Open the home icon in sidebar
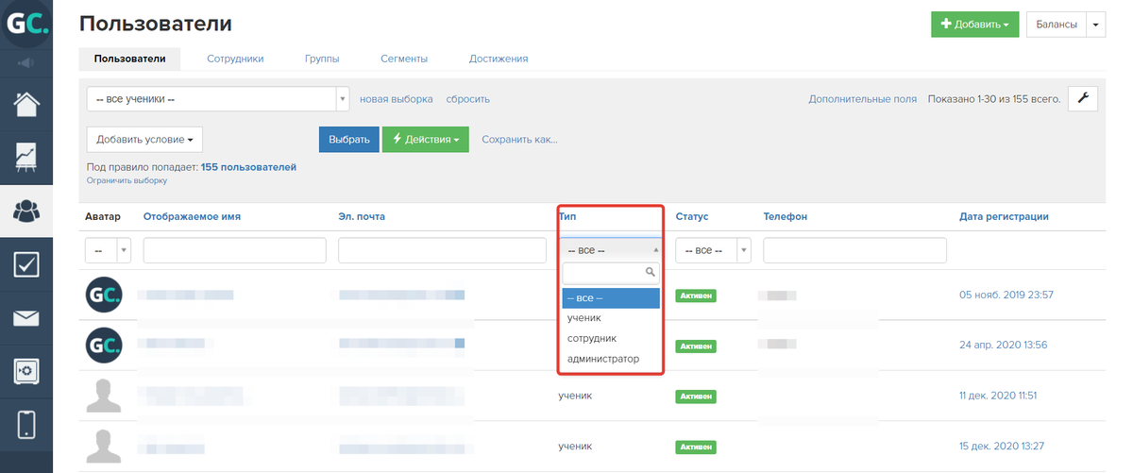The image size is (1133, 473). click(x=26, y=103)
